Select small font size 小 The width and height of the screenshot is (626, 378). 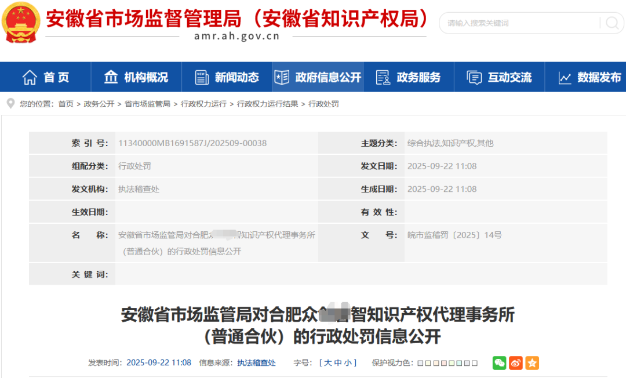point(348,363)
